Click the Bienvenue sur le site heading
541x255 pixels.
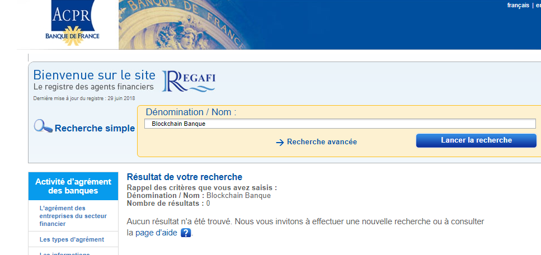93,75
